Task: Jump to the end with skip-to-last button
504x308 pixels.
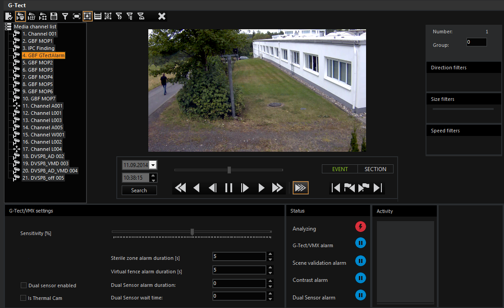Action: (378, 188)
